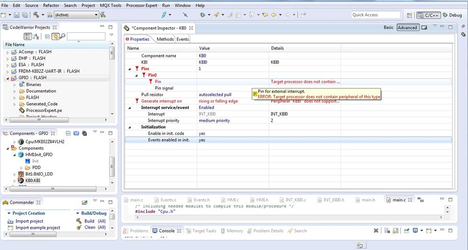
Task: Open the build configuration (Active) combo box
Action: (76, 15)
